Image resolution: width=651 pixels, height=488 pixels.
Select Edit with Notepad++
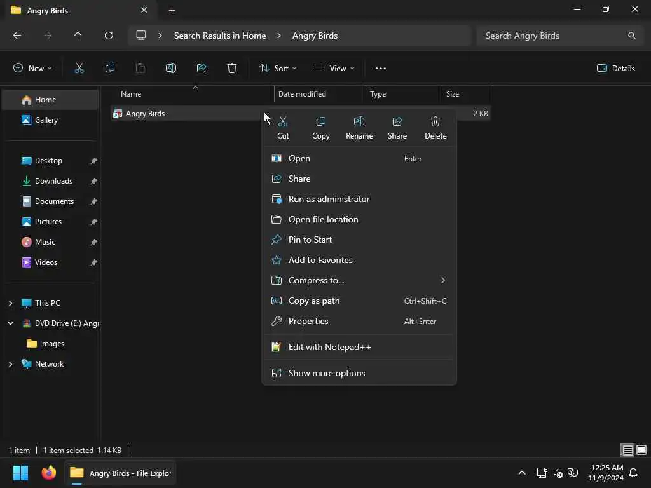359,348
